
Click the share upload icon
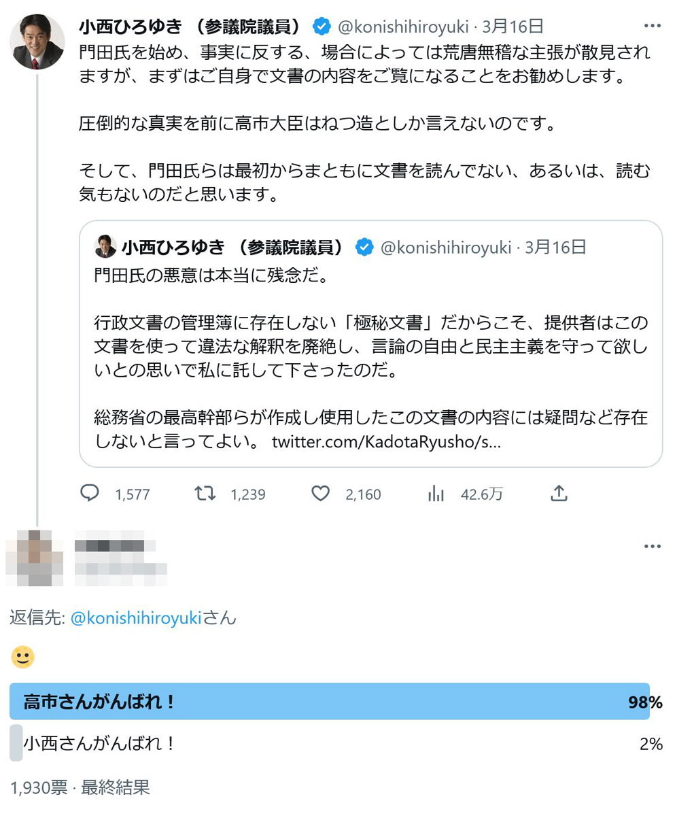(x=558, y=494)
